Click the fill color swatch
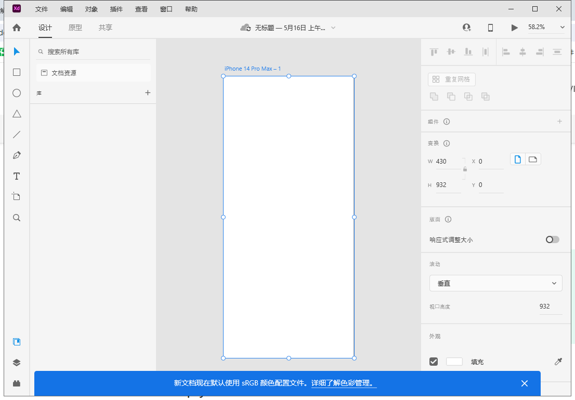Screen dimensions: 575x400 (454, 361)
